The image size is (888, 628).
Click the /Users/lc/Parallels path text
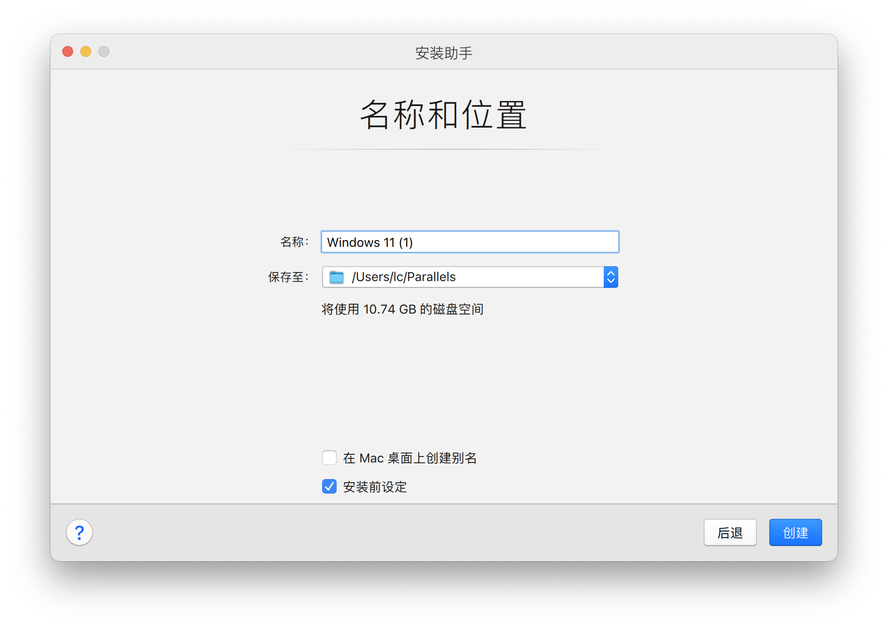click(x=403, y=277)
